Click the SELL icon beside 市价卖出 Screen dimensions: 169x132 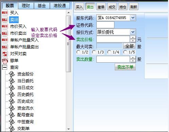point(5,33)
